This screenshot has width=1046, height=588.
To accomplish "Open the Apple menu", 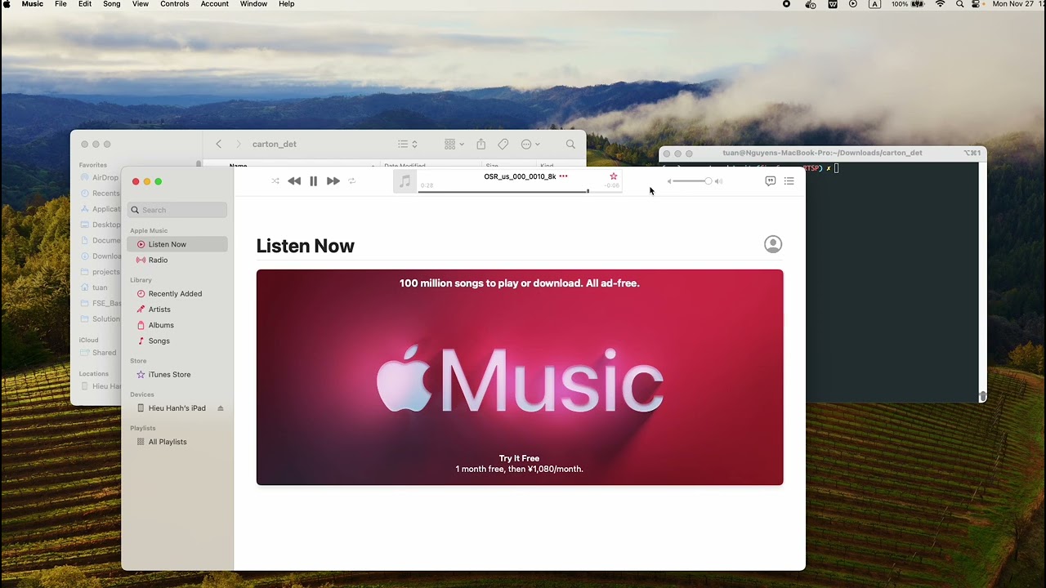I will (x=7, y=4).
